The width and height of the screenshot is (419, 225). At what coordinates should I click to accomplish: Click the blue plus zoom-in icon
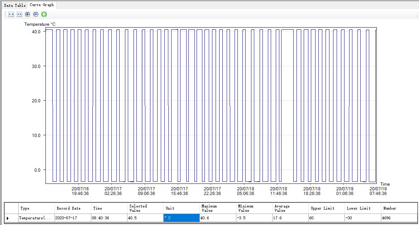coord(28,14)
